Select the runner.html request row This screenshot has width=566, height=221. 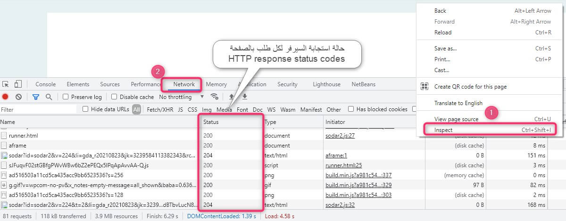[283, 136]
